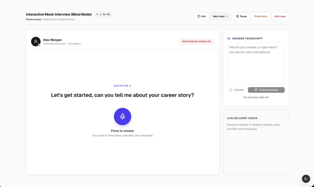Click "I'm not sure, help me" link
Viewport: 314px width, 187px height.
tap(256, 97)
